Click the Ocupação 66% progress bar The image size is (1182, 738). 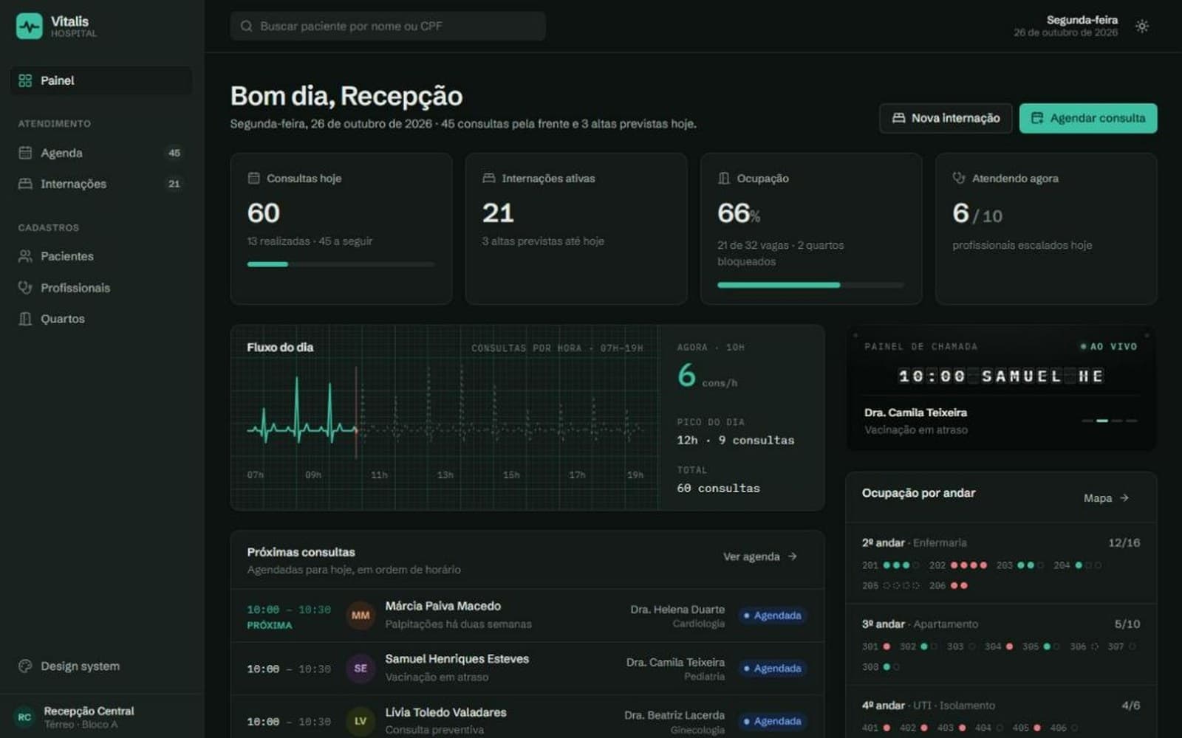810,285
